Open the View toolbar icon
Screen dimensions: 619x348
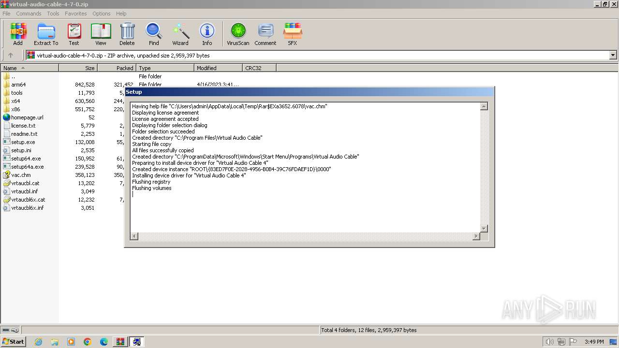[101, 34]
